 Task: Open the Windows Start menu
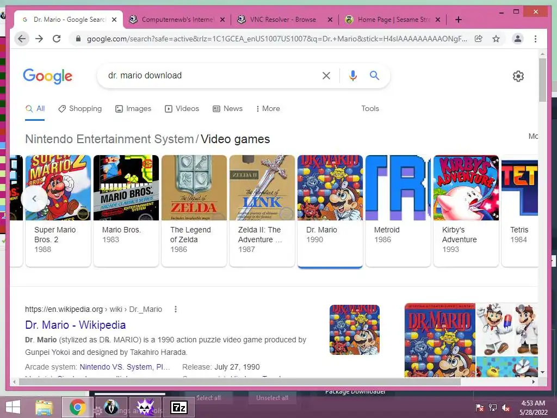click(13, 407)
